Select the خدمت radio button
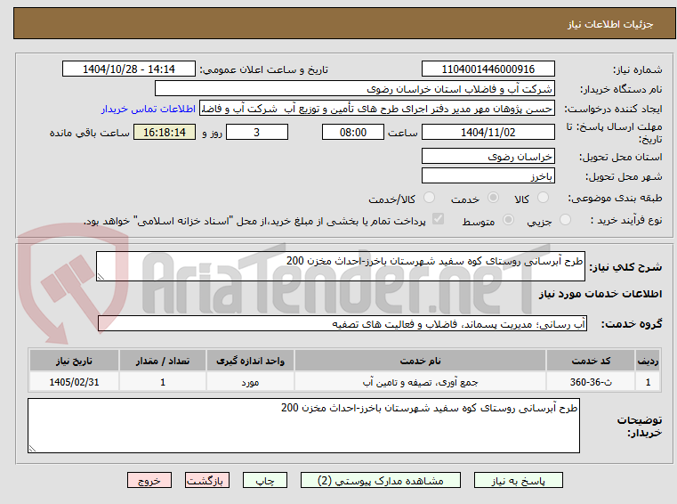Viewport: 677px width, 504px height. 493,198
